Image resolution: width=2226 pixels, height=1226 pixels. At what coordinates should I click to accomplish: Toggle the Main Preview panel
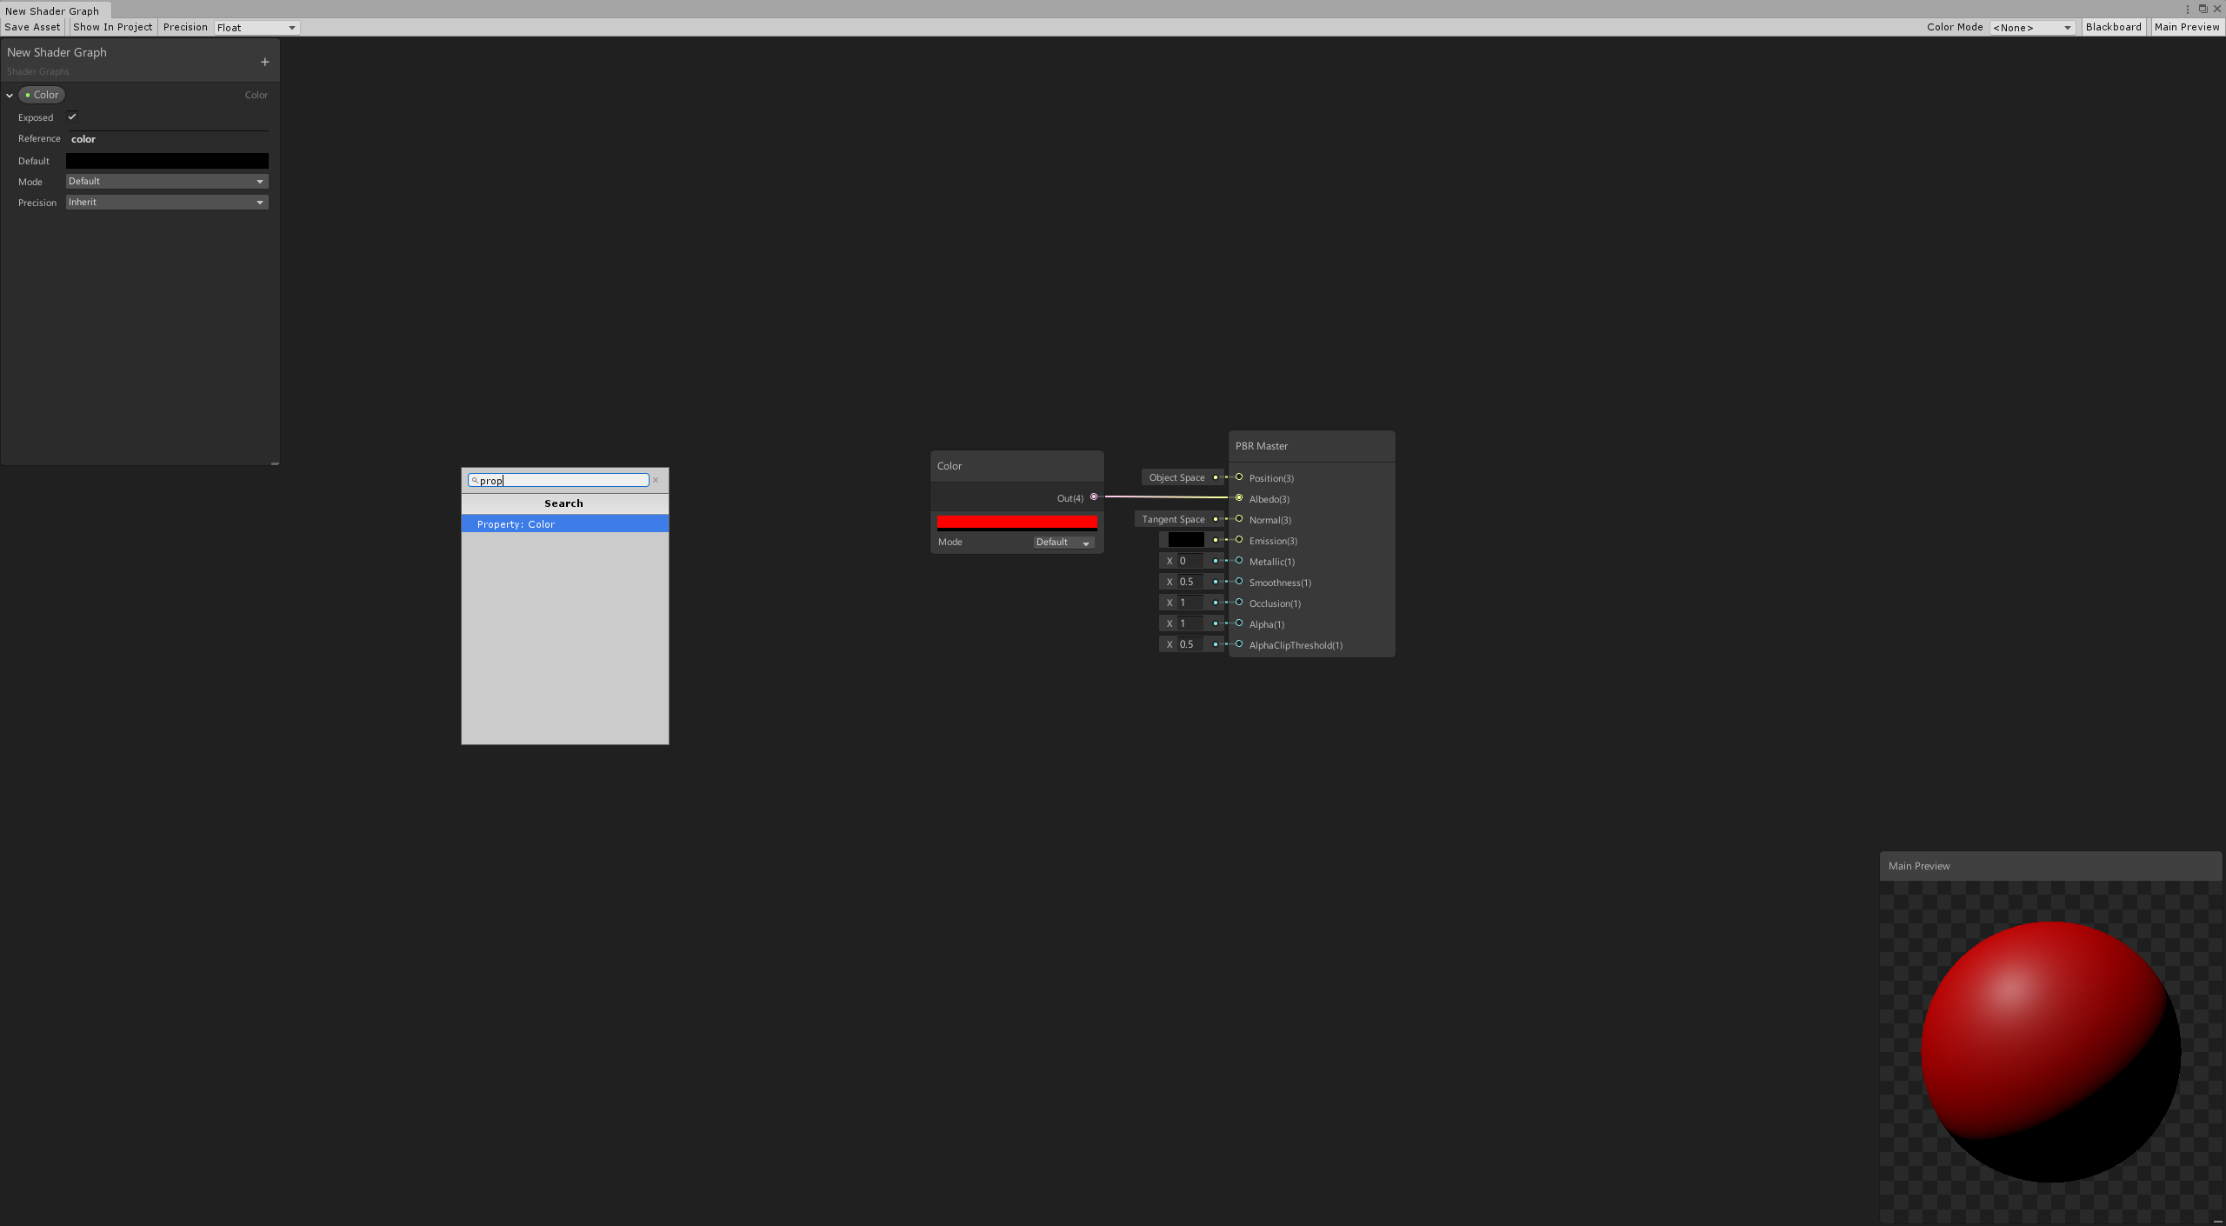coord(2186,27)
